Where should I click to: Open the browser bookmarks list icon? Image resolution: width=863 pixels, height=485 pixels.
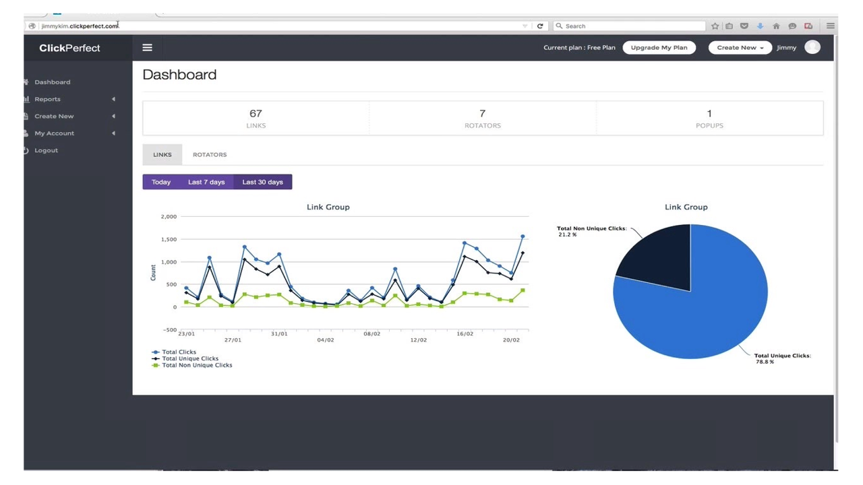coord(730,26)
